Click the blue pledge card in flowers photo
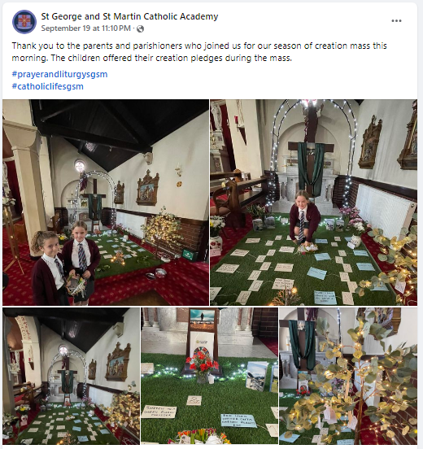Image resolution: width=423 pixels, height=449 pixels. pos(238,421)
